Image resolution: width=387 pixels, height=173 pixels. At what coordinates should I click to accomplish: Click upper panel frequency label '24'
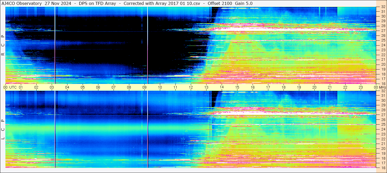pyautogui.click(x=383, y=45)
